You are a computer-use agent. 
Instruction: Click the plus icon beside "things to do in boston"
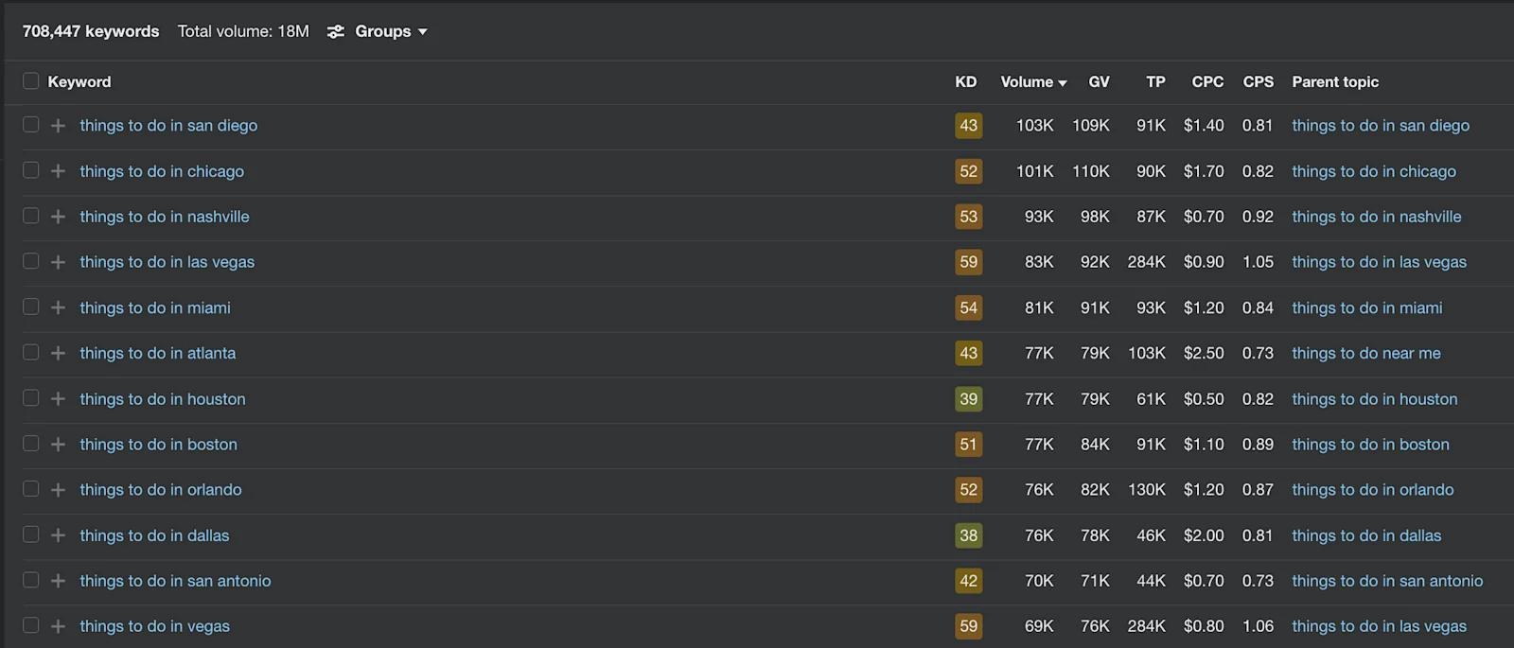[x=57, y=444]
